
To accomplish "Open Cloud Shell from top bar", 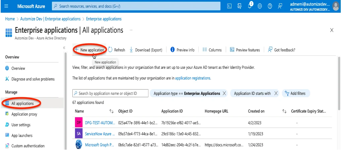I will pos(229,6).
